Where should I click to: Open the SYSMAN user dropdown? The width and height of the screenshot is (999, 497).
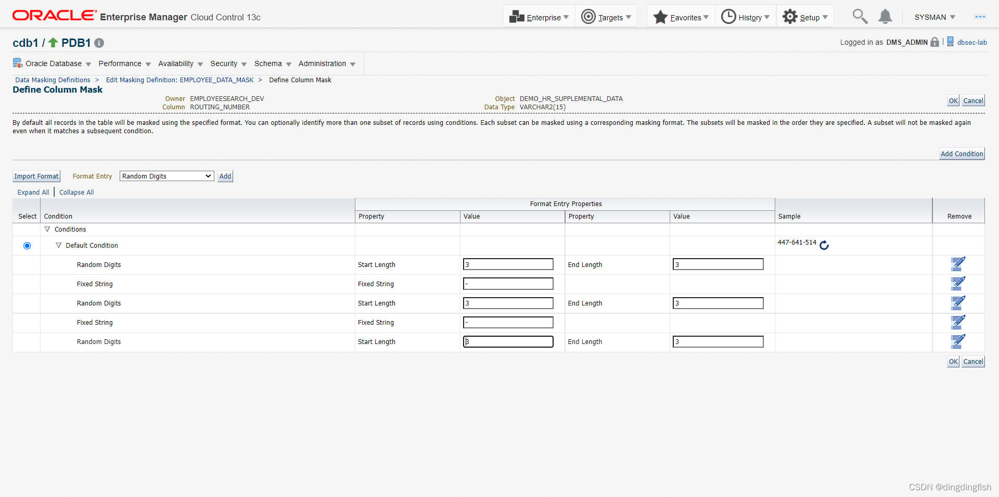point(935,17)
